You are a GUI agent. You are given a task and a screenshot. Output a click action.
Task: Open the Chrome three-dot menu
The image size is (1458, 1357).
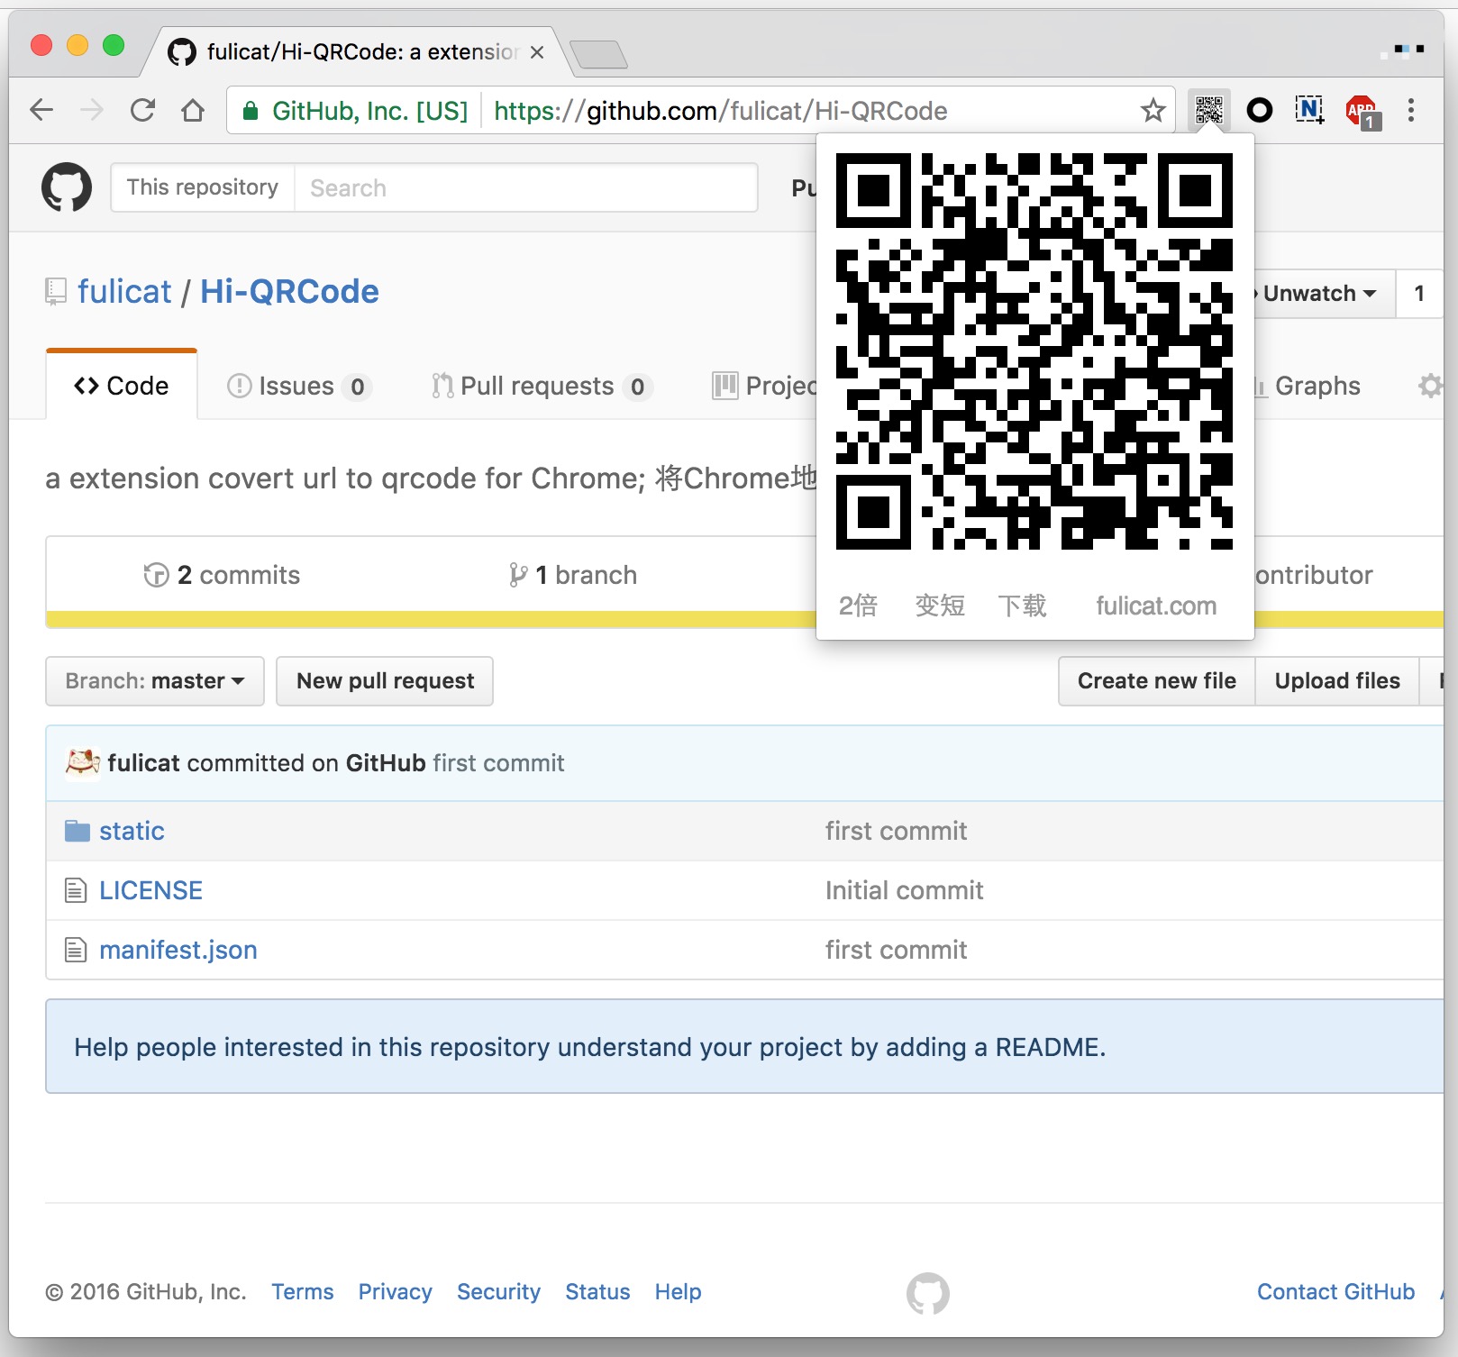1411,110
